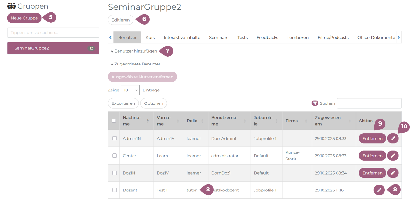Open the Lernboxen tab
Viewport: 415px width, 199px height.
298,37
